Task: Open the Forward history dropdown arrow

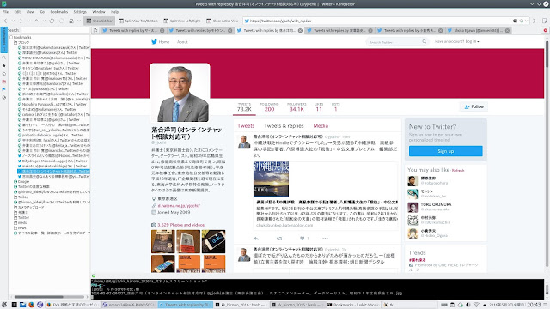Action: coord(28,21)
